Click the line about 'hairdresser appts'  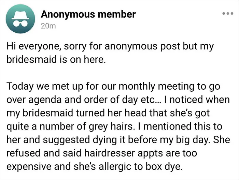(x=102, y=153)
